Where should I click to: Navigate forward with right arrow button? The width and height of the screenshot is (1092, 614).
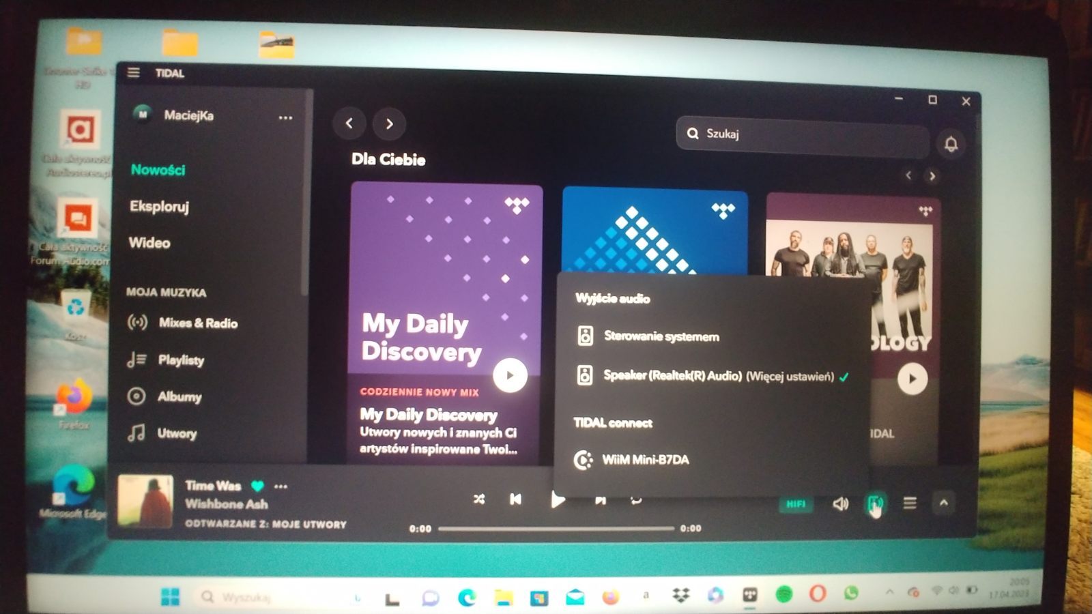pos(389,124)
